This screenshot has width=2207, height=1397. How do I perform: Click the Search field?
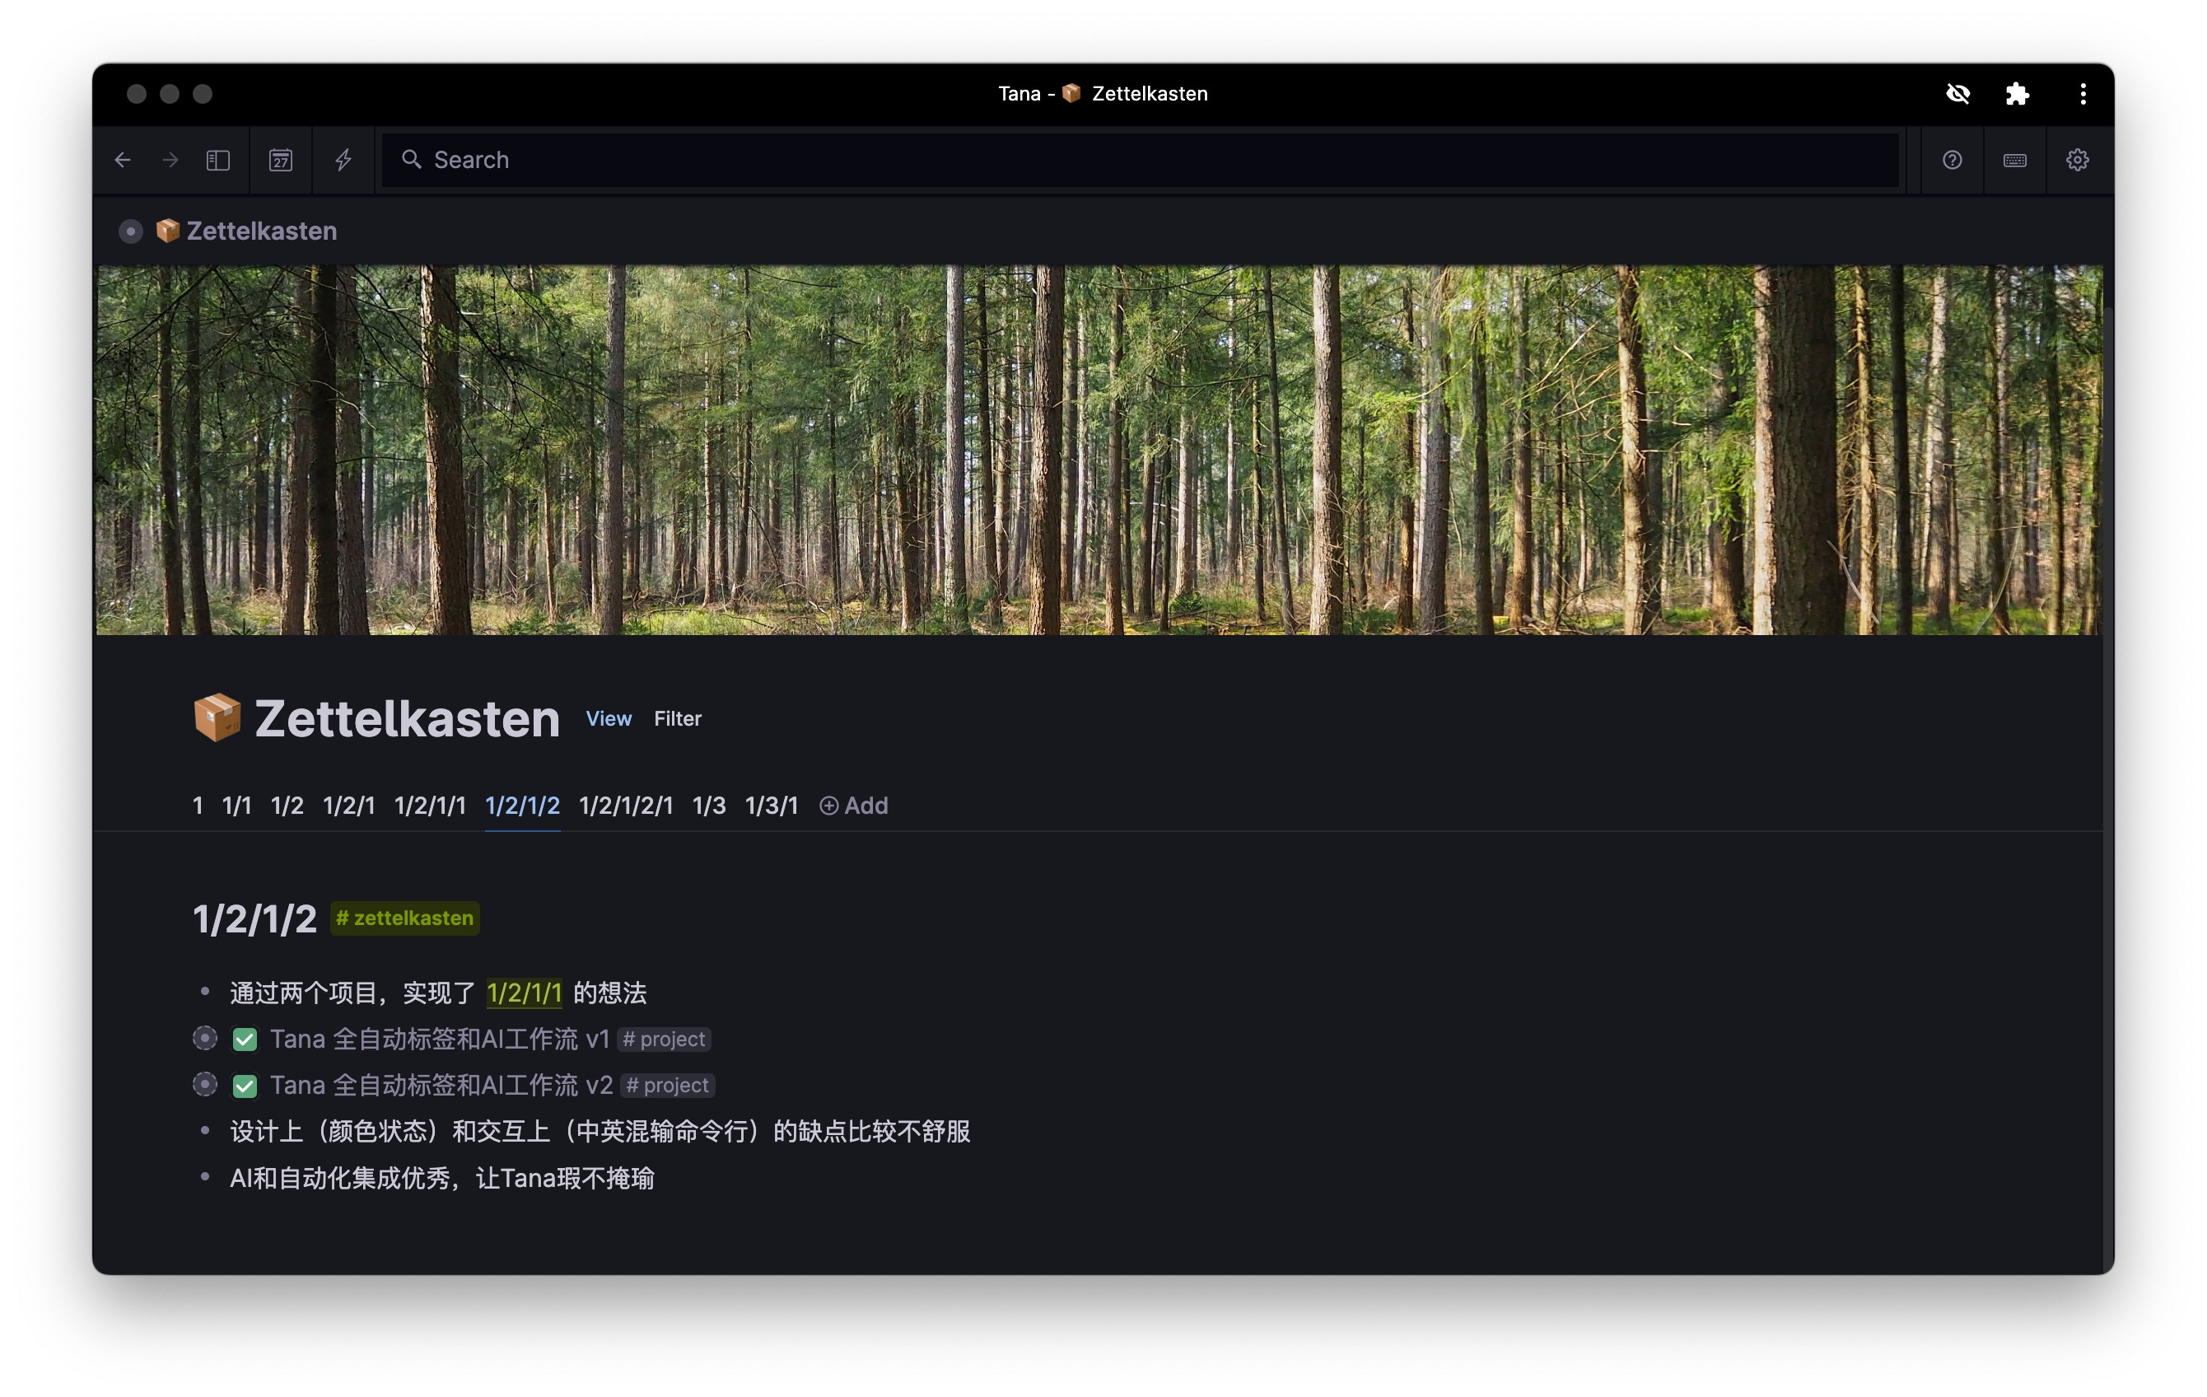1139,161
